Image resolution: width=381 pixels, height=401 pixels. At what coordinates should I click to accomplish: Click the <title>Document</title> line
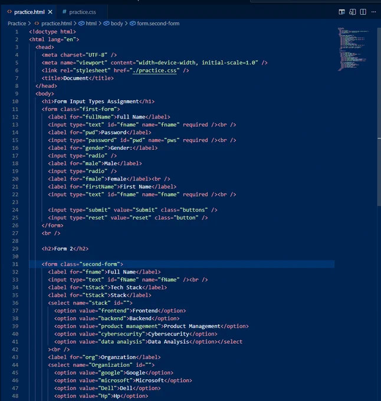coord(77,78)
